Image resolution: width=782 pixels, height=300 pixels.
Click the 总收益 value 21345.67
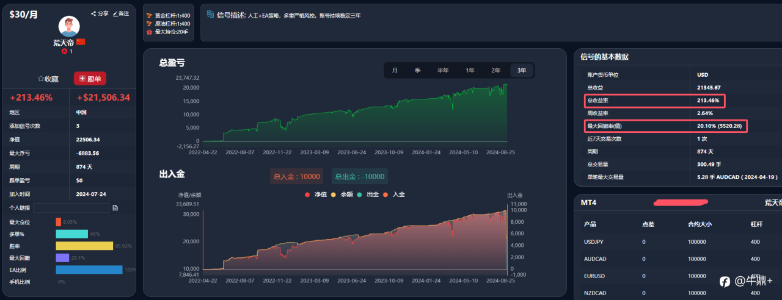click(x=709, y=88)
